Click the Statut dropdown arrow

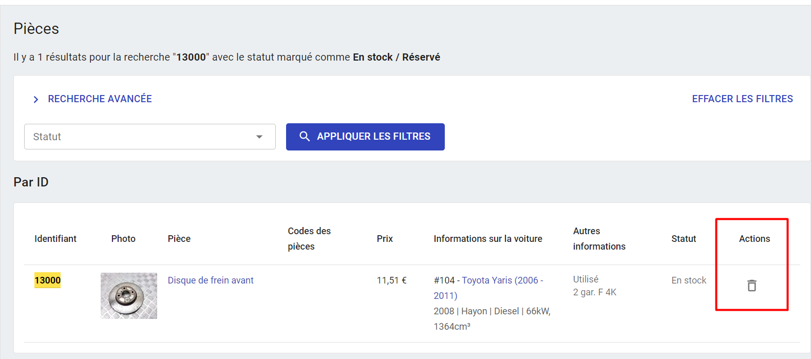pos(259,137)
